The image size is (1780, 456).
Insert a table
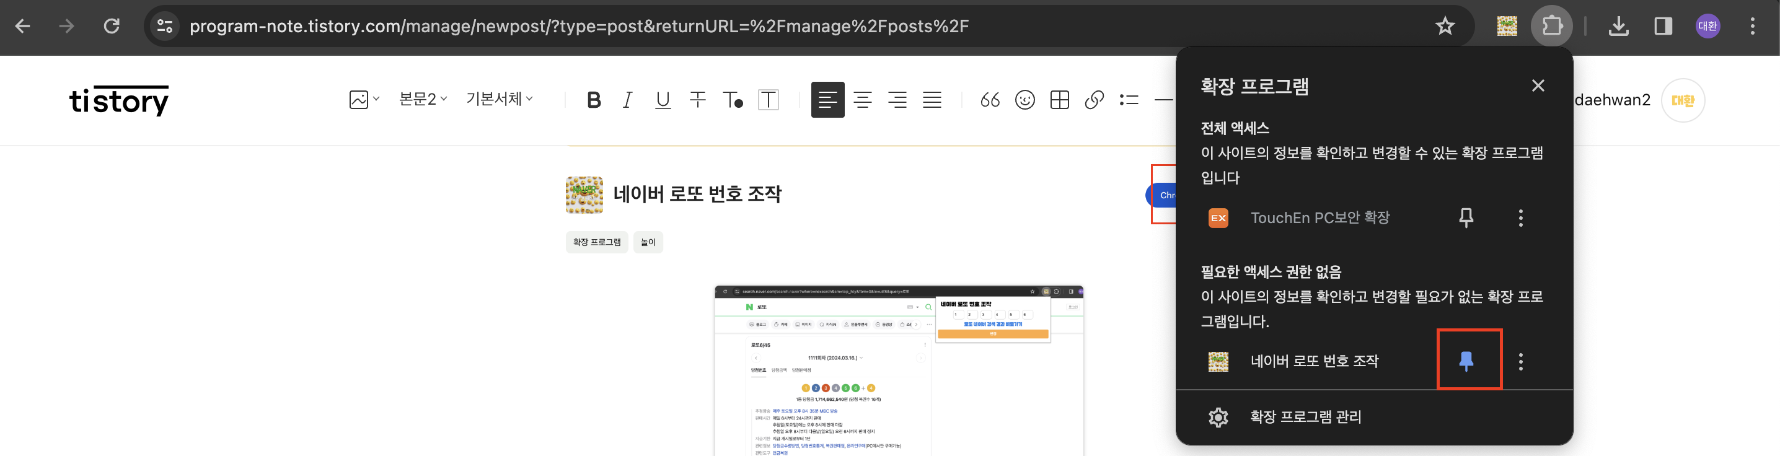(1059, 100)
